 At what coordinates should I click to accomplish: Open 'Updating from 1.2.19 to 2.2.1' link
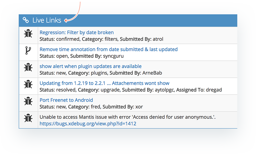[x=105, y=83]
